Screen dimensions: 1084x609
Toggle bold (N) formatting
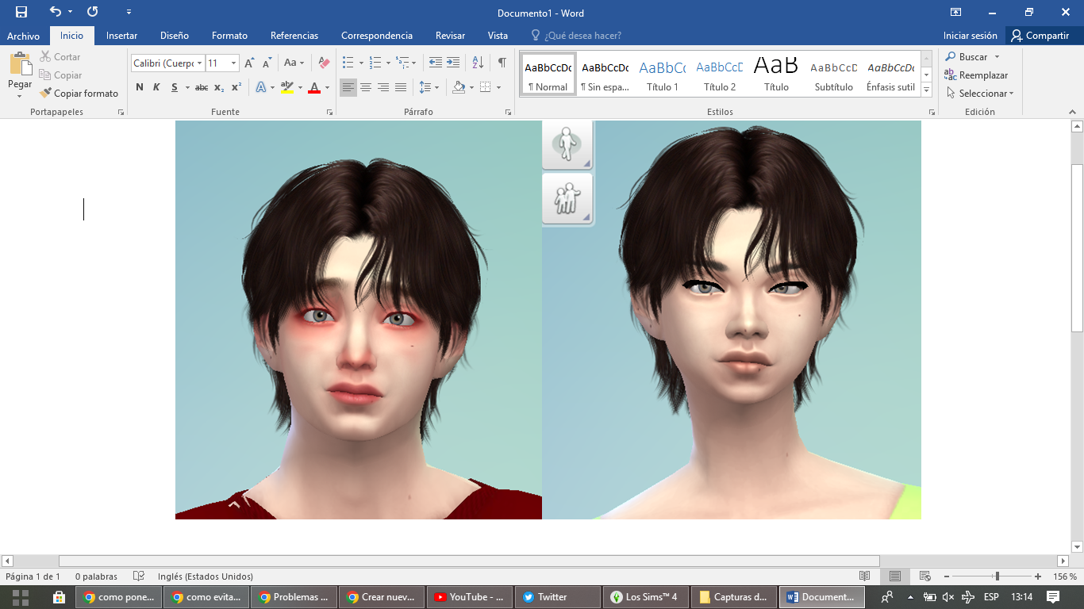140,87
